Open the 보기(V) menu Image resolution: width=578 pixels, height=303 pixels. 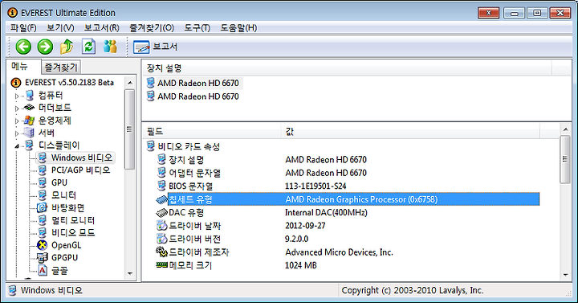point(60,27)
